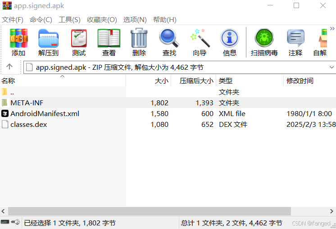Image resolution: width=336 pixels, height=229 pixels.
Task: Click the 'DEX 文件' type cell
Action: coord(233,124)
